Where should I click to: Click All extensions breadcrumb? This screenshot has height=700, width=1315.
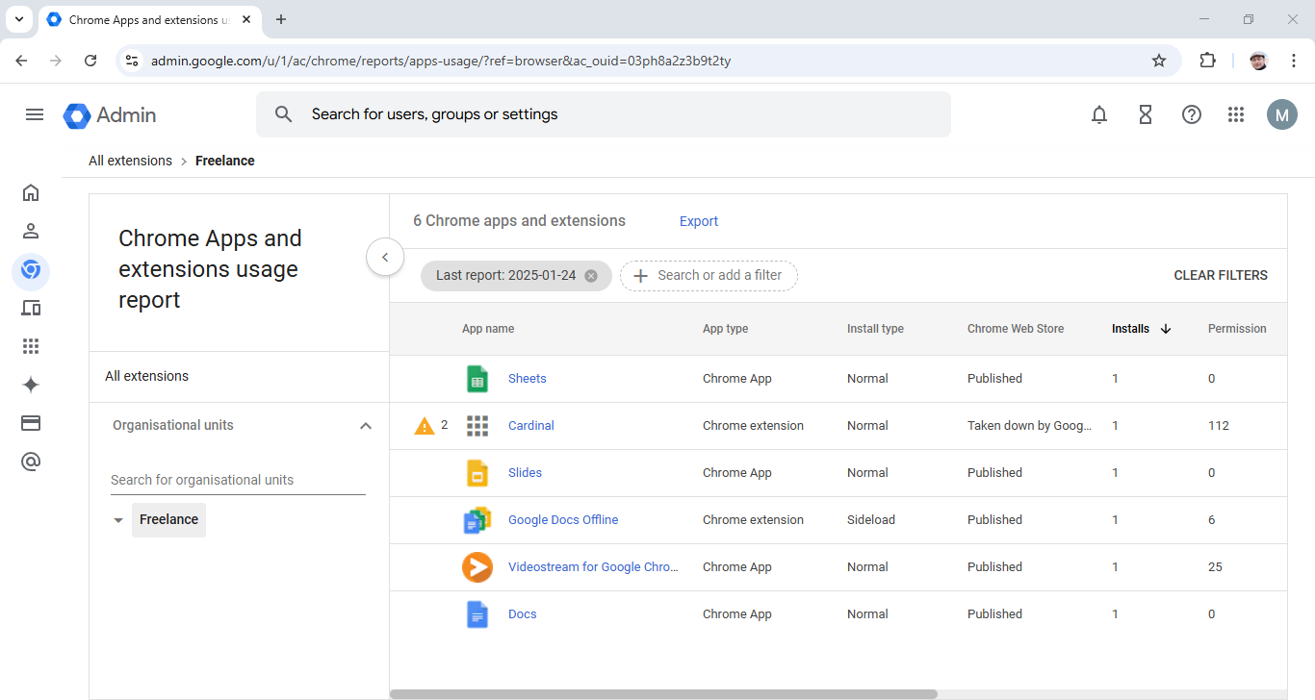pyautogui.click(x=130, y=161)
